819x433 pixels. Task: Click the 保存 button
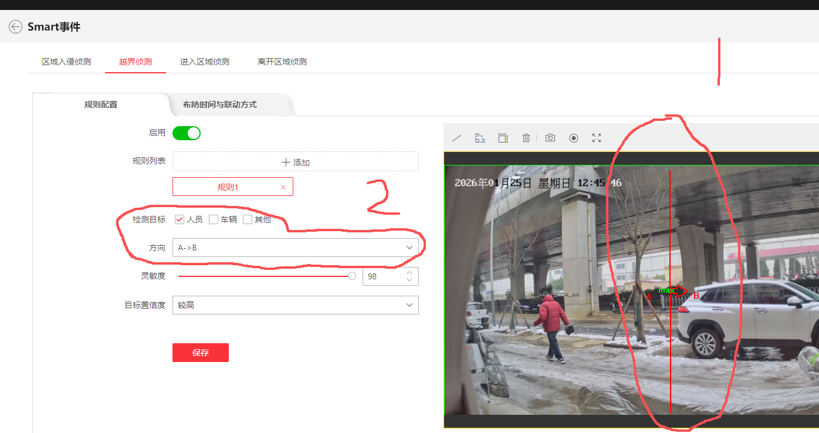pyautogui.click(x=200, y=353)
